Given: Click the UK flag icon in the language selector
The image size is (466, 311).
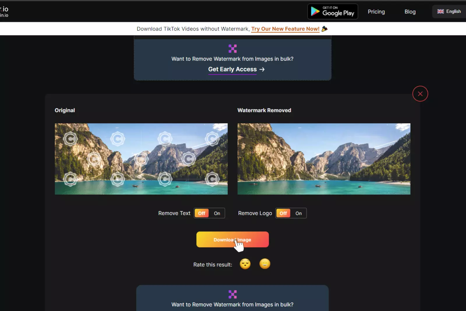Looking at the screenshot, I should [441, 11].
